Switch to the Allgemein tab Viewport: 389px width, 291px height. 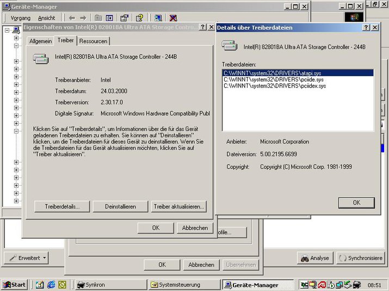point(40,41)
